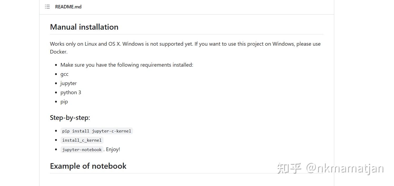This screenshot has height=186, width=394.
Task: Click the gcc bullet item
Action: [x=64, y=74]
